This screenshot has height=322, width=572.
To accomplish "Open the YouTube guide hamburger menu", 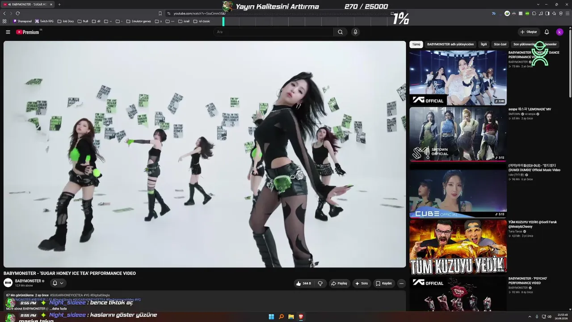I will pyautogui.click(x=8, y=32).
